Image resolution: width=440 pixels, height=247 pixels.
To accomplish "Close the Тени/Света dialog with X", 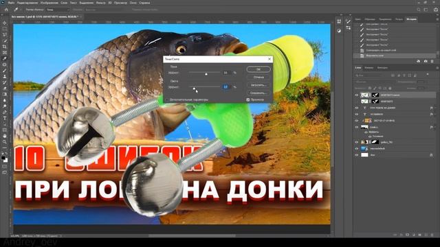I will (x=269, y=59).
